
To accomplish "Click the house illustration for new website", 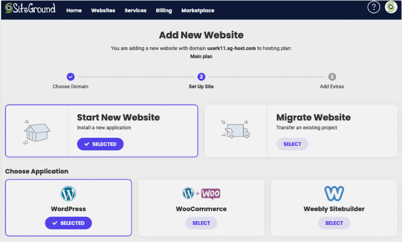I will (36, 132).
